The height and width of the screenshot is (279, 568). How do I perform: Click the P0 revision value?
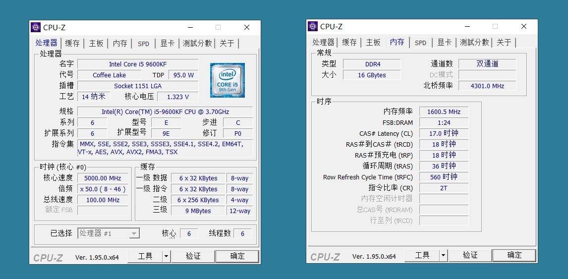[x=237, y=133]
